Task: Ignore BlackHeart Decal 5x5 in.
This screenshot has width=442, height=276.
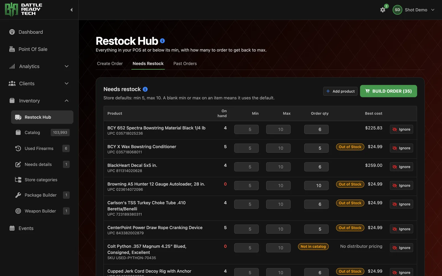Action: coord(401,167)
